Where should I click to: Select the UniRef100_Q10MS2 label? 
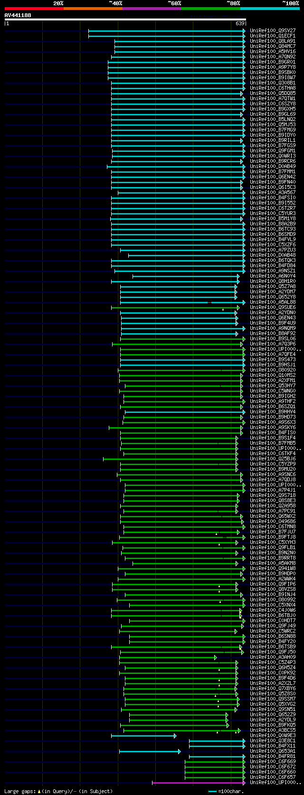(x=273, y=375)
